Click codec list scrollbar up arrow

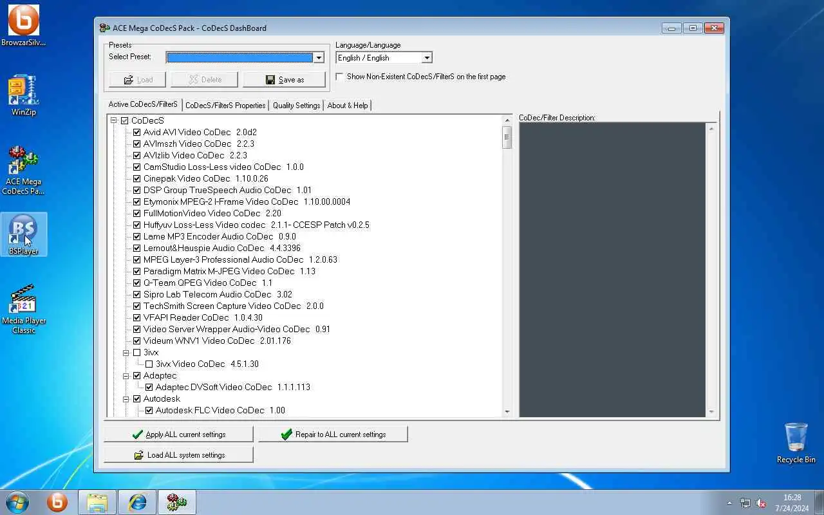click(507, 120)
